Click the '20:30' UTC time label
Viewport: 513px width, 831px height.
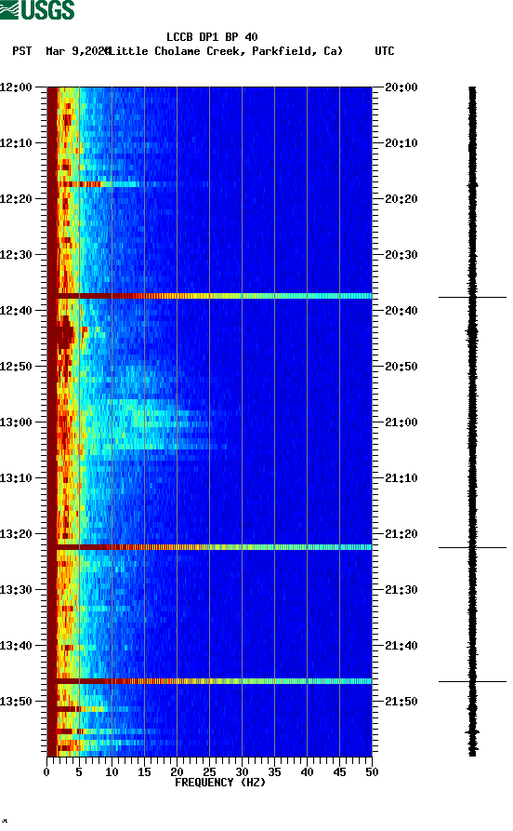point(401,254)
